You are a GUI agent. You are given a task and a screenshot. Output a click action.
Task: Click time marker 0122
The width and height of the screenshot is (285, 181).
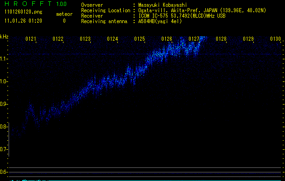[58, 39]
